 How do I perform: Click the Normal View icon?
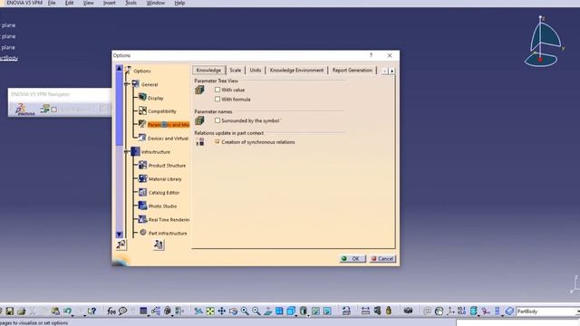click(x=268, y=312)
